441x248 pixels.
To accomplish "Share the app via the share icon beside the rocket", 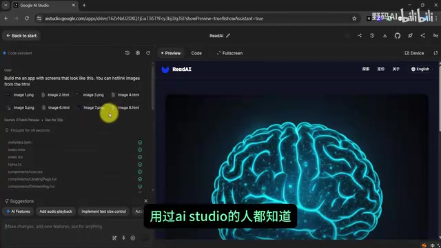I will coord(422,36).
